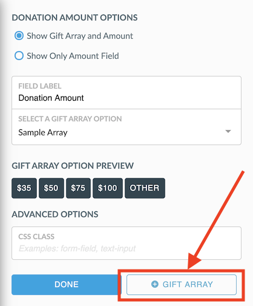Click the Gift Array Option Preview heading

pyautogui.click(x=73, y=166)
